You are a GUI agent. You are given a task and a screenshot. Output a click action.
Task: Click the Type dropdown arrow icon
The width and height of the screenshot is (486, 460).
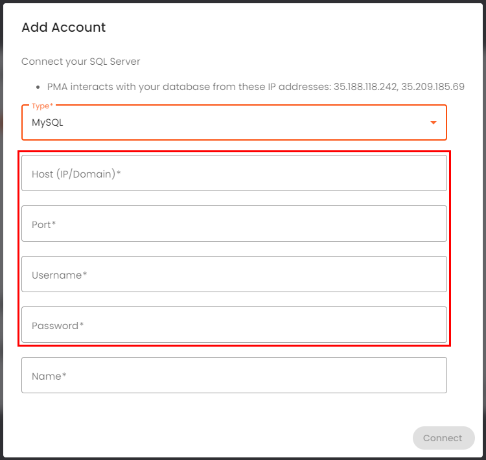point(433,123)
